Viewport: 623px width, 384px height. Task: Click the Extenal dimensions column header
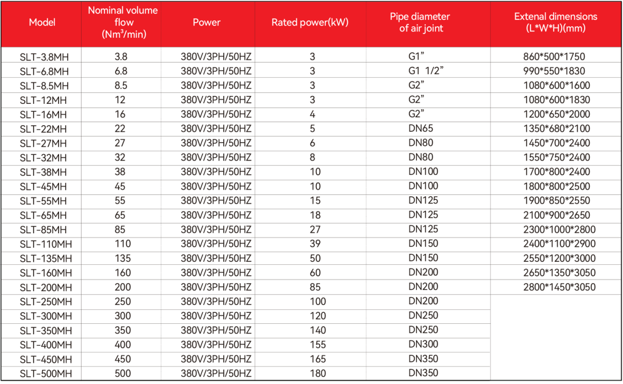555,22
